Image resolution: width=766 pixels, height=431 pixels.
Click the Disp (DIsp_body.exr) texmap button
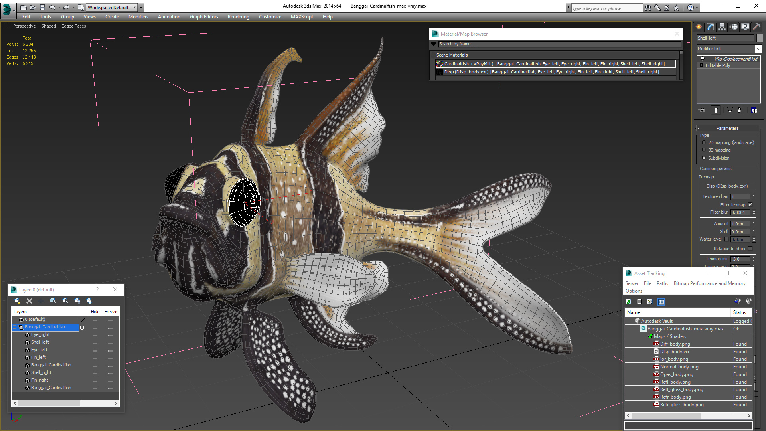(x=727, y=186)
